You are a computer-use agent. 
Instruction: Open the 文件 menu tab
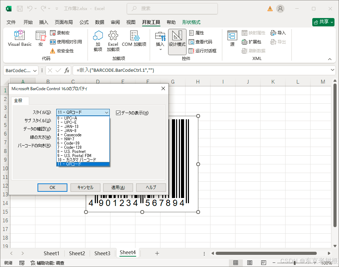click(x=11, y=22)
